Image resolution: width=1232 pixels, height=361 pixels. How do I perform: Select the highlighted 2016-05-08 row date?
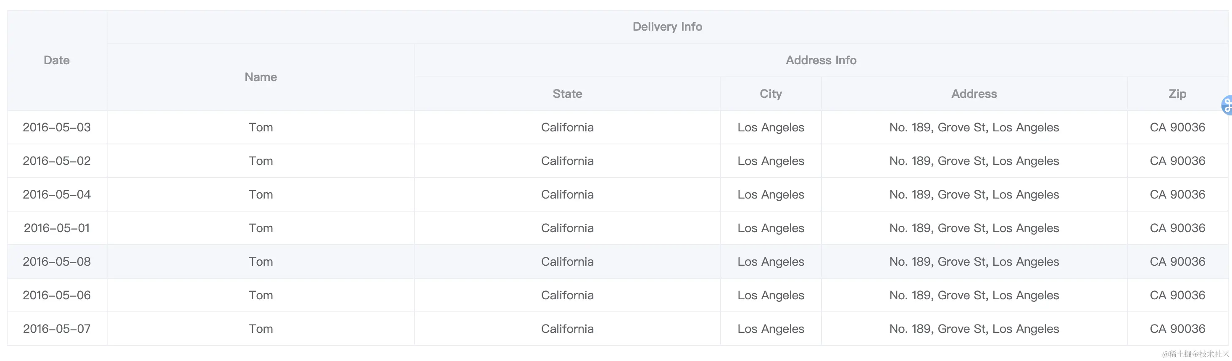click(x=56, y=262)
